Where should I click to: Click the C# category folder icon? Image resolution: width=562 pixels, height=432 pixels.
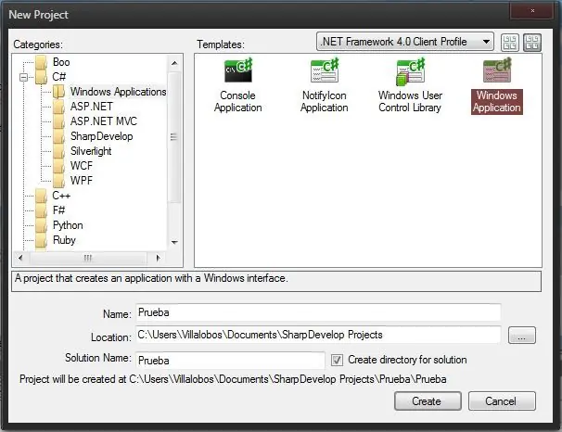41,77
